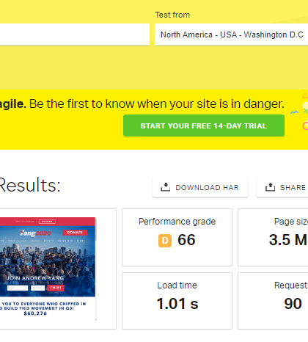The width and height of the screenshot is (308, 342).
Task: Start your free 14-day trial
Action: [204, 125]
